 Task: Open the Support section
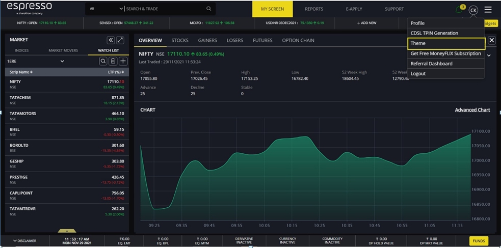[x=394, y=9]
